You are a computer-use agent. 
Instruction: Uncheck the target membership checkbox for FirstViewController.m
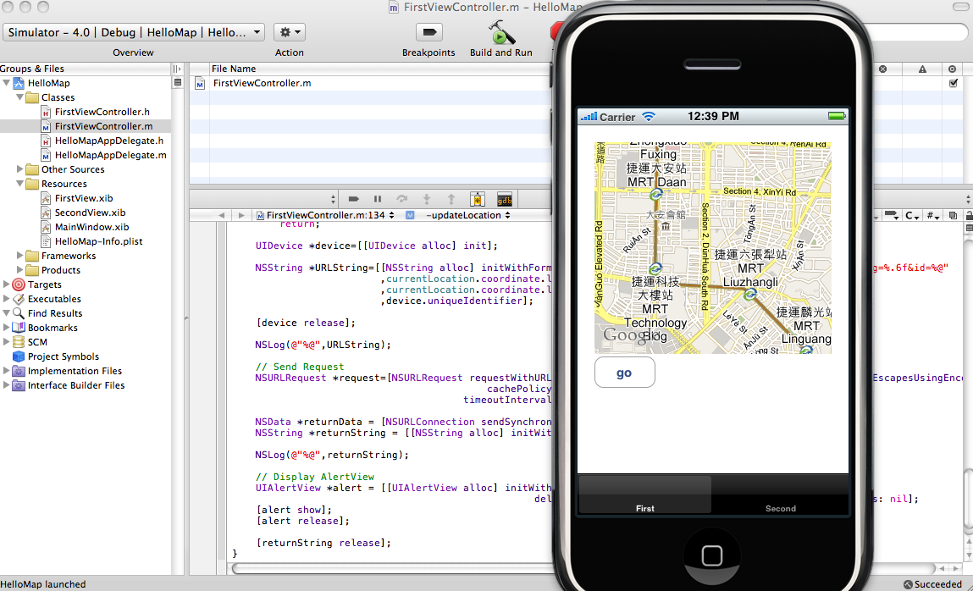(954, 83)
